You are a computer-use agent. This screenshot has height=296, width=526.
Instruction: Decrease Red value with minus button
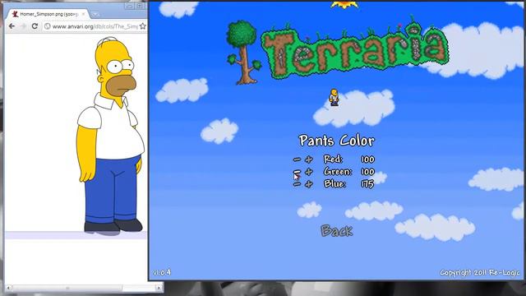[297, 160]
